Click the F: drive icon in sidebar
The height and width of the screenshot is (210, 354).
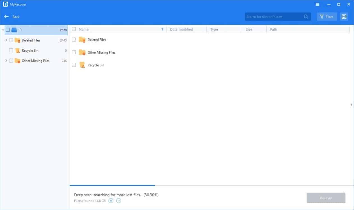point(14,30)
